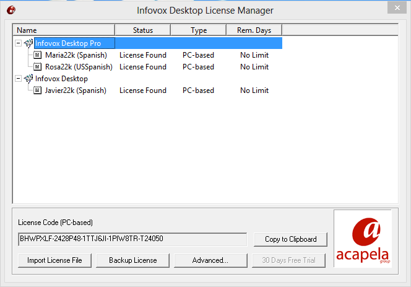
Task: Click the 30 Days Free Trial button
Action: (x=288, y=260)
